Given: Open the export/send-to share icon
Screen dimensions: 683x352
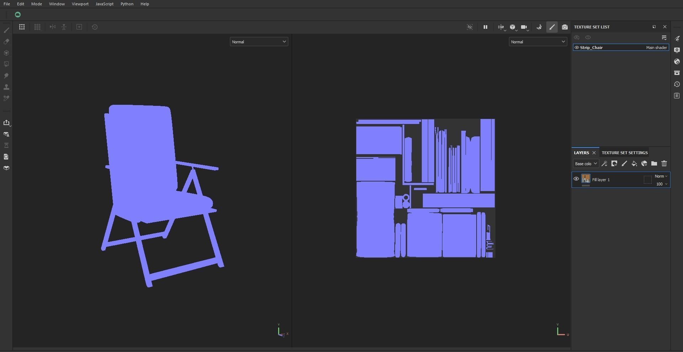Looking at the screenshot, I should coord(6,123).
